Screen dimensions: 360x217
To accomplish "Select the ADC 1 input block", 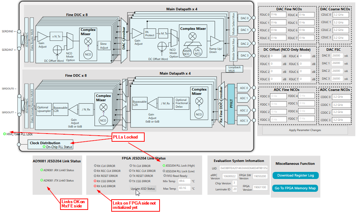I will [243, 98].
